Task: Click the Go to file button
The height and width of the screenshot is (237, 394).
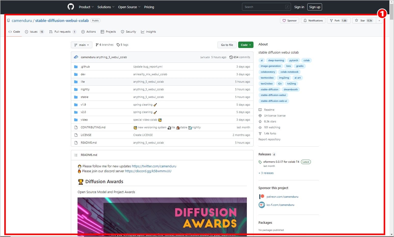Action: tap(227, 45)
